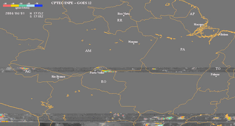Click the 'Belem' city label
Viewport: 235px width, 126px height.
pos(224,34)
